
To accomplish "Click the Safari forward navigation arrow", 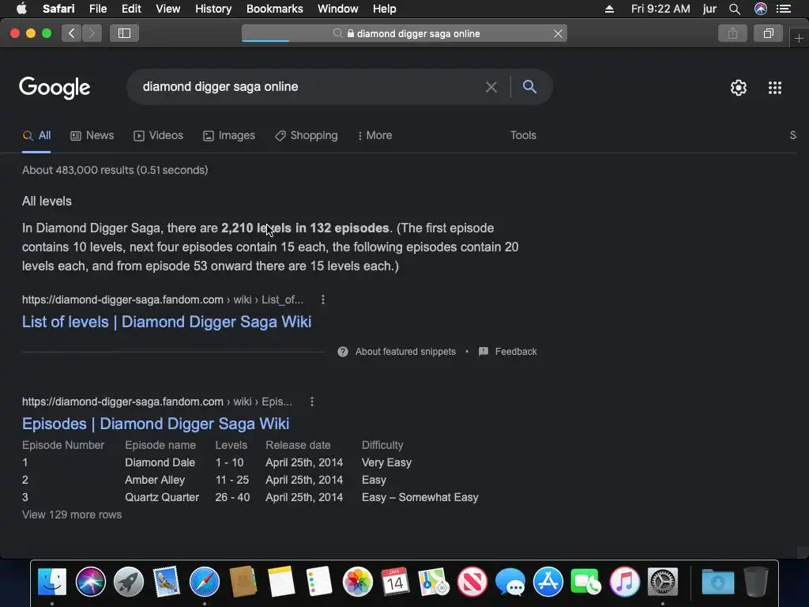I will [92, 33].
